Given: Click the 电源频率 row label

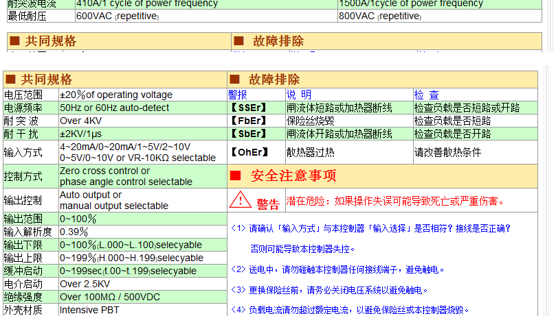Looking at the screenshot, I should pos(23,108).
